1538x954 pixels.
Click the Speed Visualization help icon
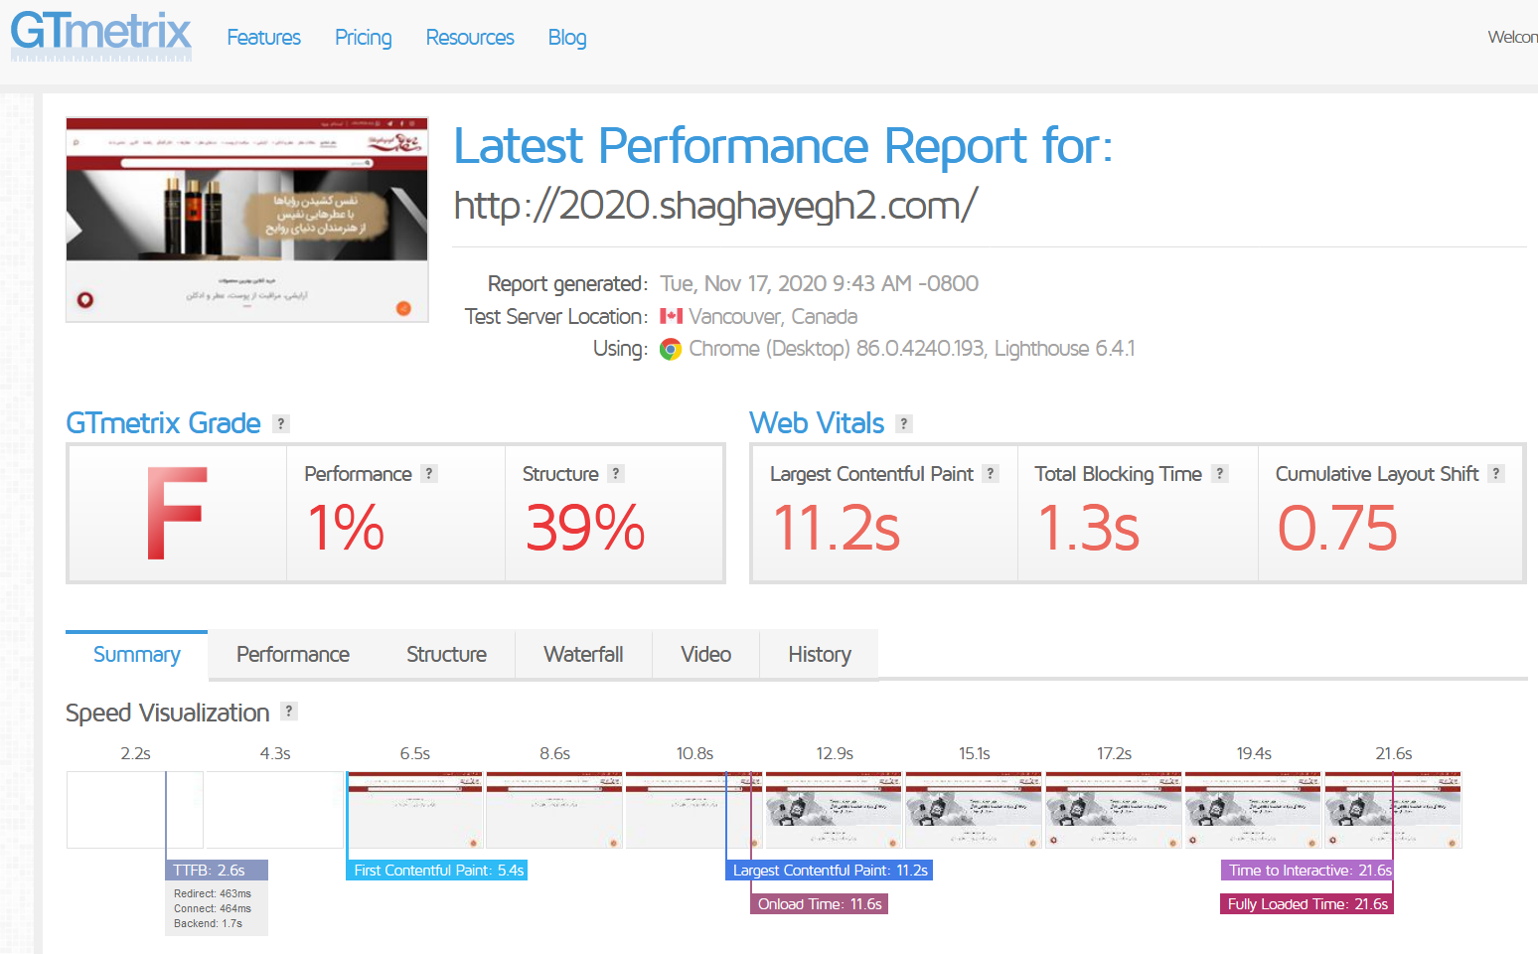click(289, 711)
